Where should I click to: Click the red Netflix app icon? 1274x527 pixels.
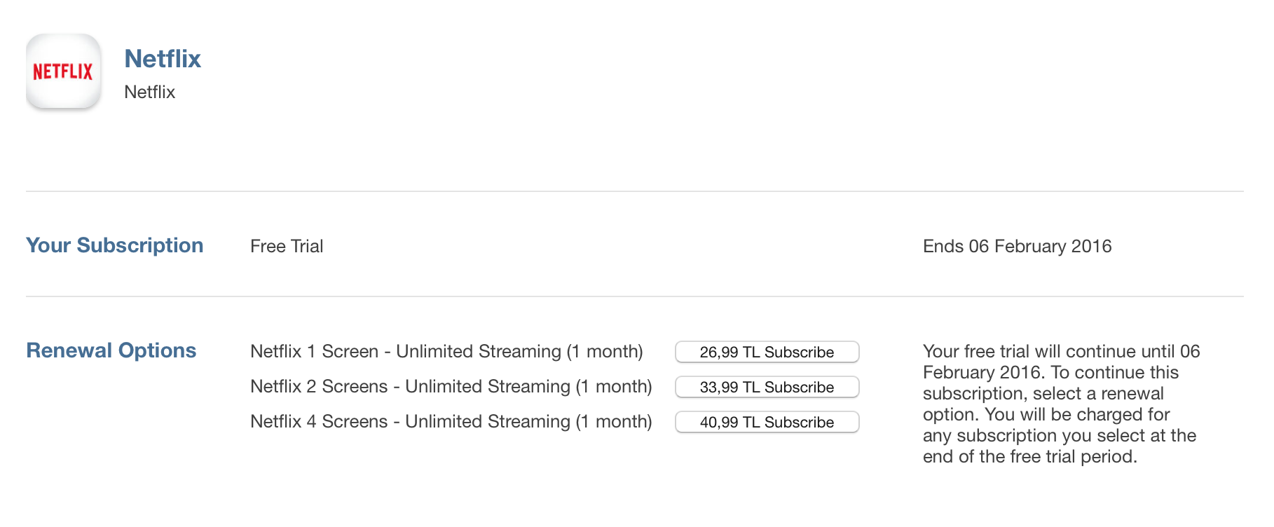pyautogui.click(x=64, y=71)
